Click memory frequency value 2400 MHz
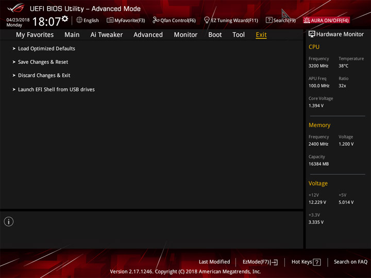371x278 pixels. (x=318, y=144)
